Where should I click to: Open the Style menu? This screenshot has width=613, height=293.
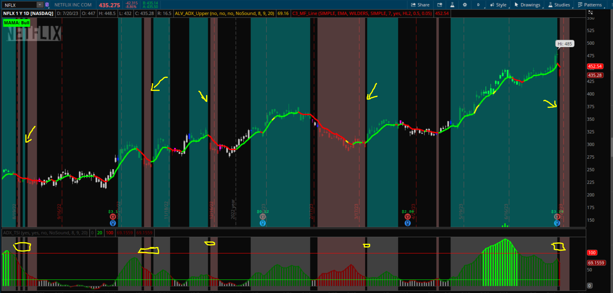pyautogui.click(x=498, y=5)
